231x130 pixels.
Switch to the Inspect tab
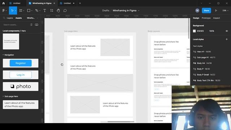tap(217, 18)
